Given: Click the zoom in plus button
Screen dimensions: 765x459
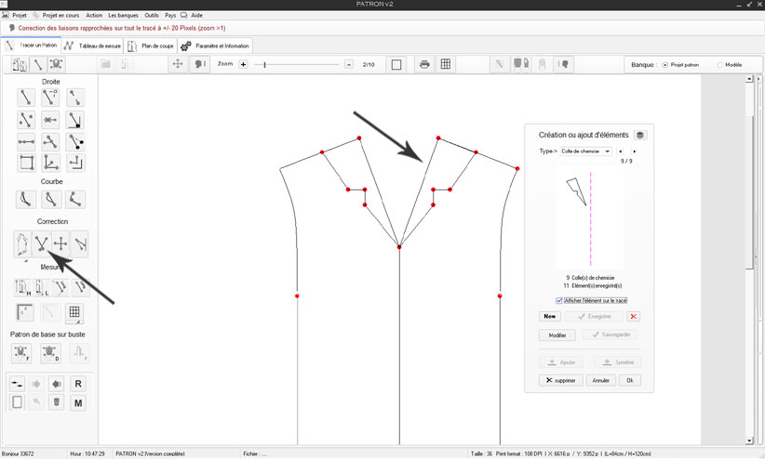Looking at the screenshot, I should [x=244, y=64].
